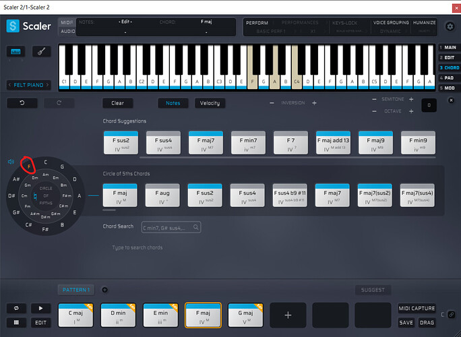Click the DRAG button
This screenshot has width=461, height=337.
[x=427, y=323]
